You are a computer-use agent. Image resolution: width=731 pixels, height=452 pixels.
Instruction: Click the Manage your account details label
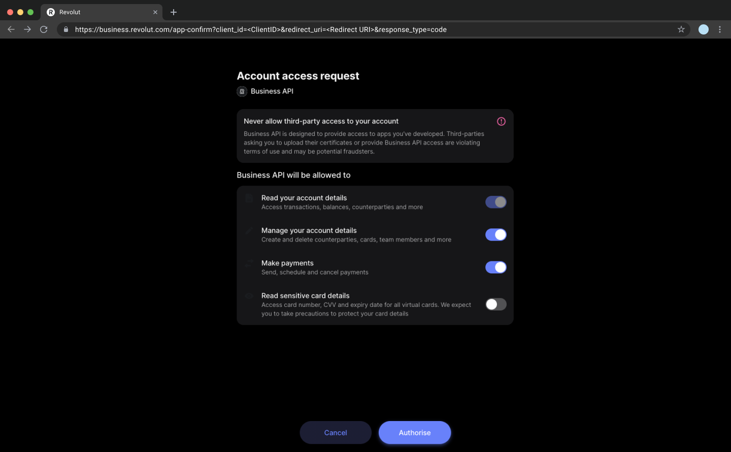309,230
